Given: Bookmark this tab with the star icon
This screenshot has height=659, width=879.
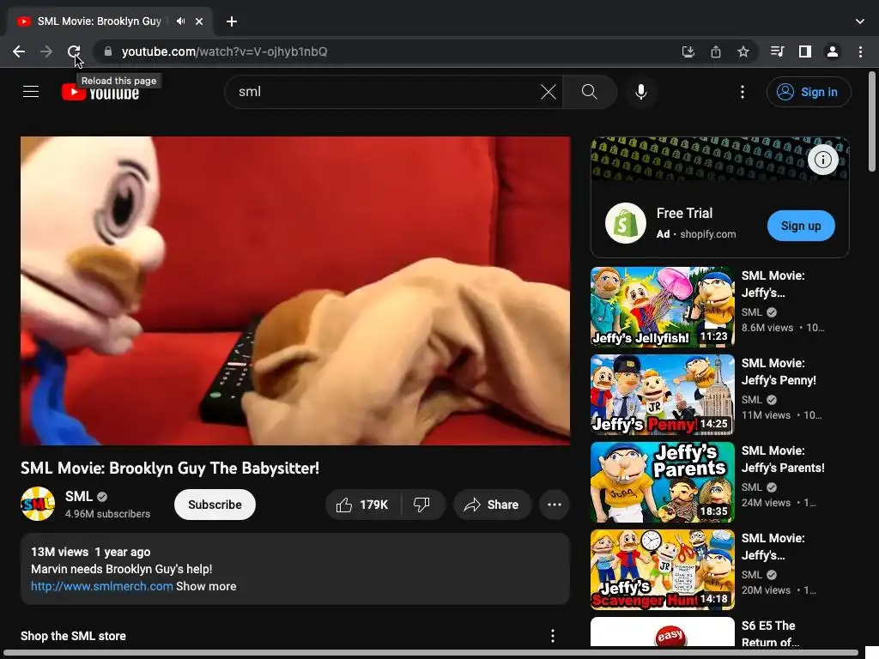Looking at the screenshot, I should click(743, 51).
